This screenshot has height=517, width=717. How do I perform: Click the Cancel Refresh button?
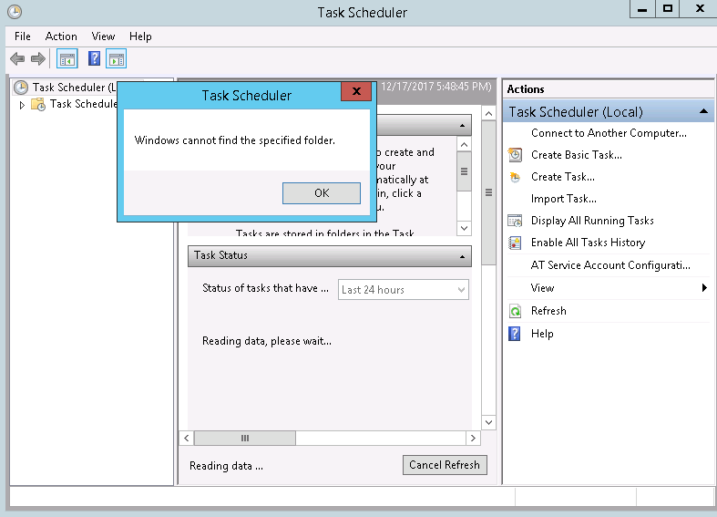coord(444,465)
